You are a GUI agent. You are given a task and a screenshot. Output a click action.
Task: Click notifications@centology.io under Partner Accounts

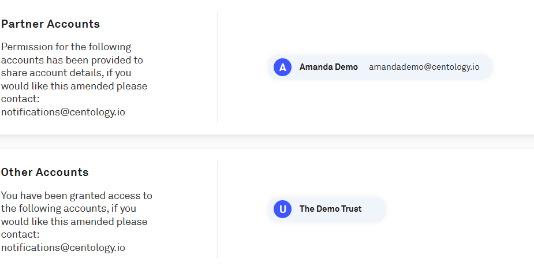click(x=63, y=112)
